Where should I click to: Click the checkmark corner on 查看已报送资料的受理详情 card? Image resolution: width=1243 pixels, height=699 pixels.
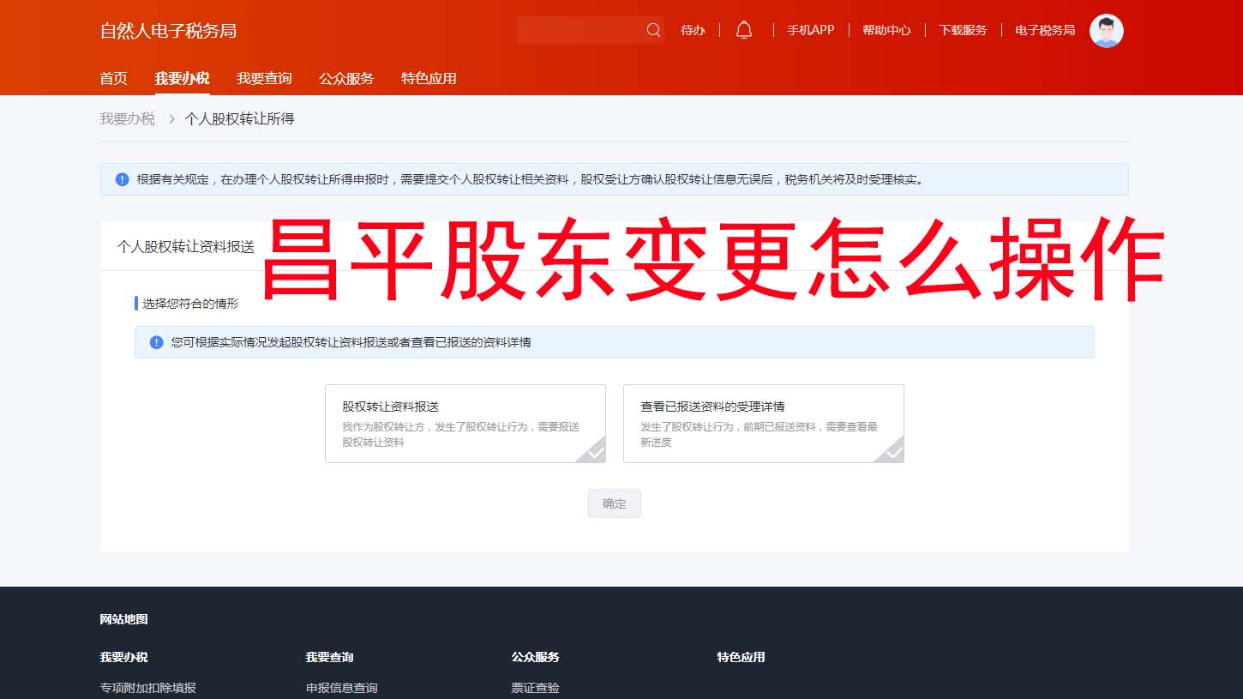tap(893, 453)
